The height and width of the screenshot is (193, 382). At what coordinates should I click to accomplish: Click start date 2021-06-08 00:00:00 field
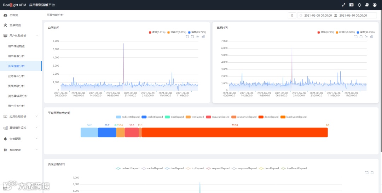pyautogui.click(x=318, y=15)
